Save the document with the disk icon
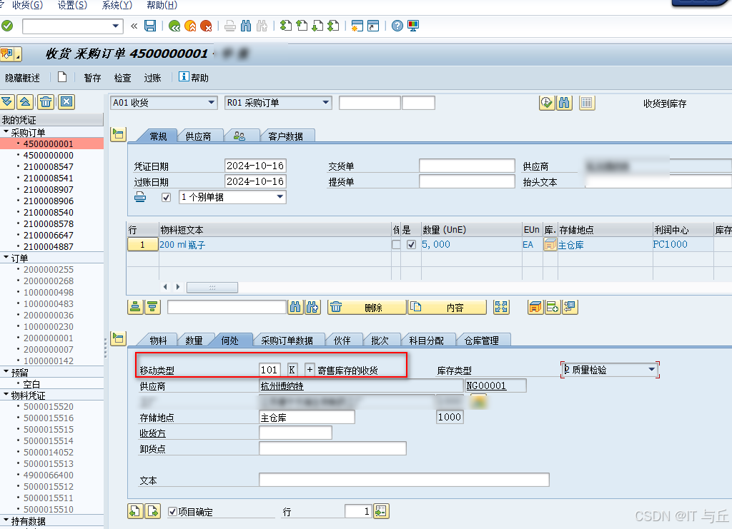Screen dimensions: 732x529 (x=149, y=26)
